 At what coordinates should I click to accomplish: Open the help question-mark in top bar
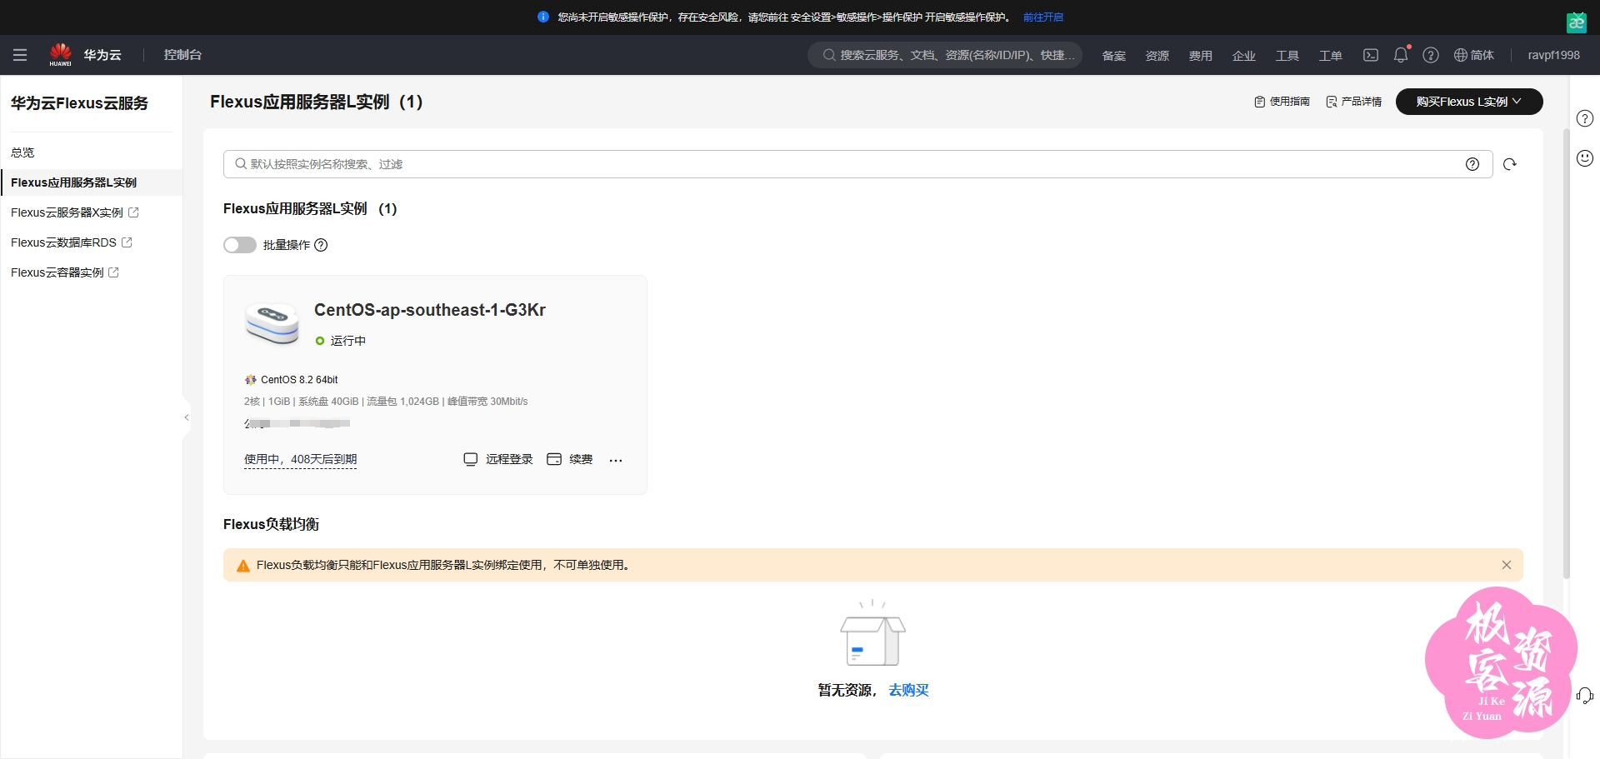click(1431, 55)
